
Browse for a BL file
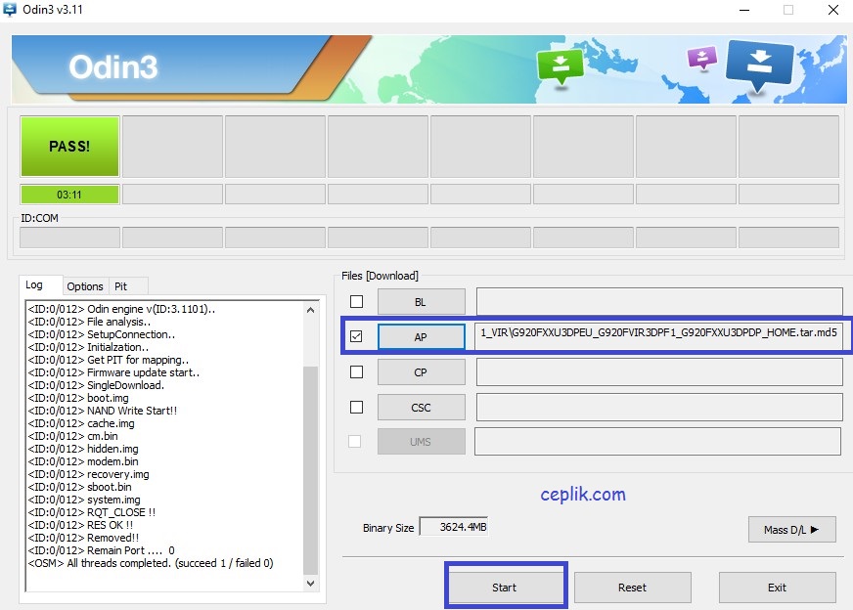coord(421,302)
